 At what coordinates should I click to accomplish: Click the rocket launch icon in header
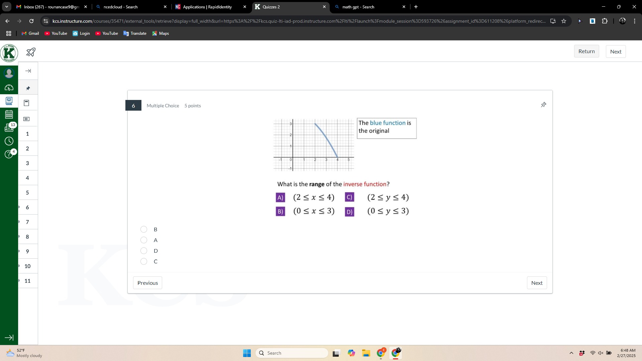tap(31, 52)
